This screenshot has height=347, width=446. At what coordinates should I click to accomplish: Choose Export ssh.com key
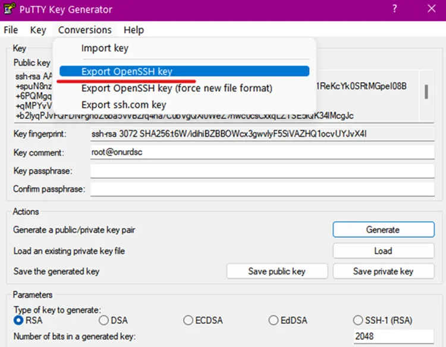click(x=184, y=105)
